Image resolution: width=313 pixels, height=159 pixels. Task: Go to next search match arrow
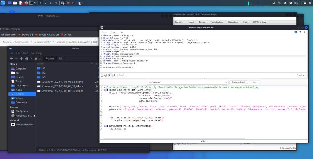114,75
